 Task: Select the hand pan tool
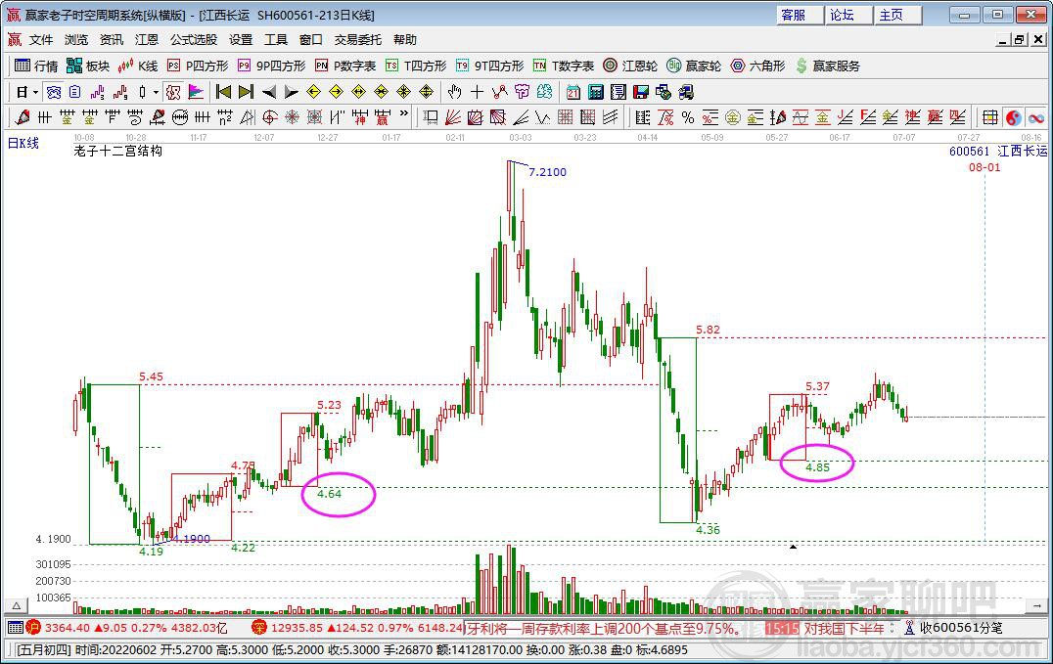point(455,92)
